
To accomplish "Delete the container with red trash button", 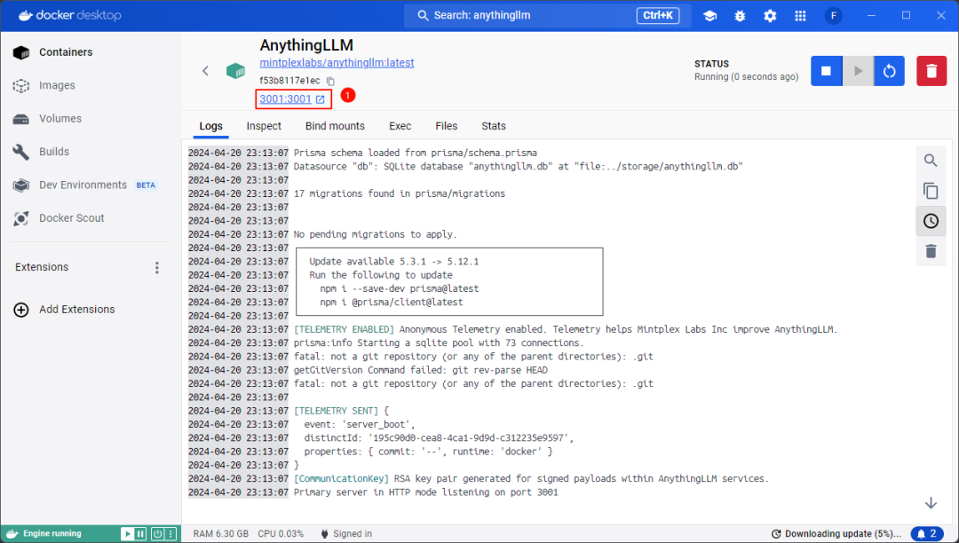I will 931,71.
